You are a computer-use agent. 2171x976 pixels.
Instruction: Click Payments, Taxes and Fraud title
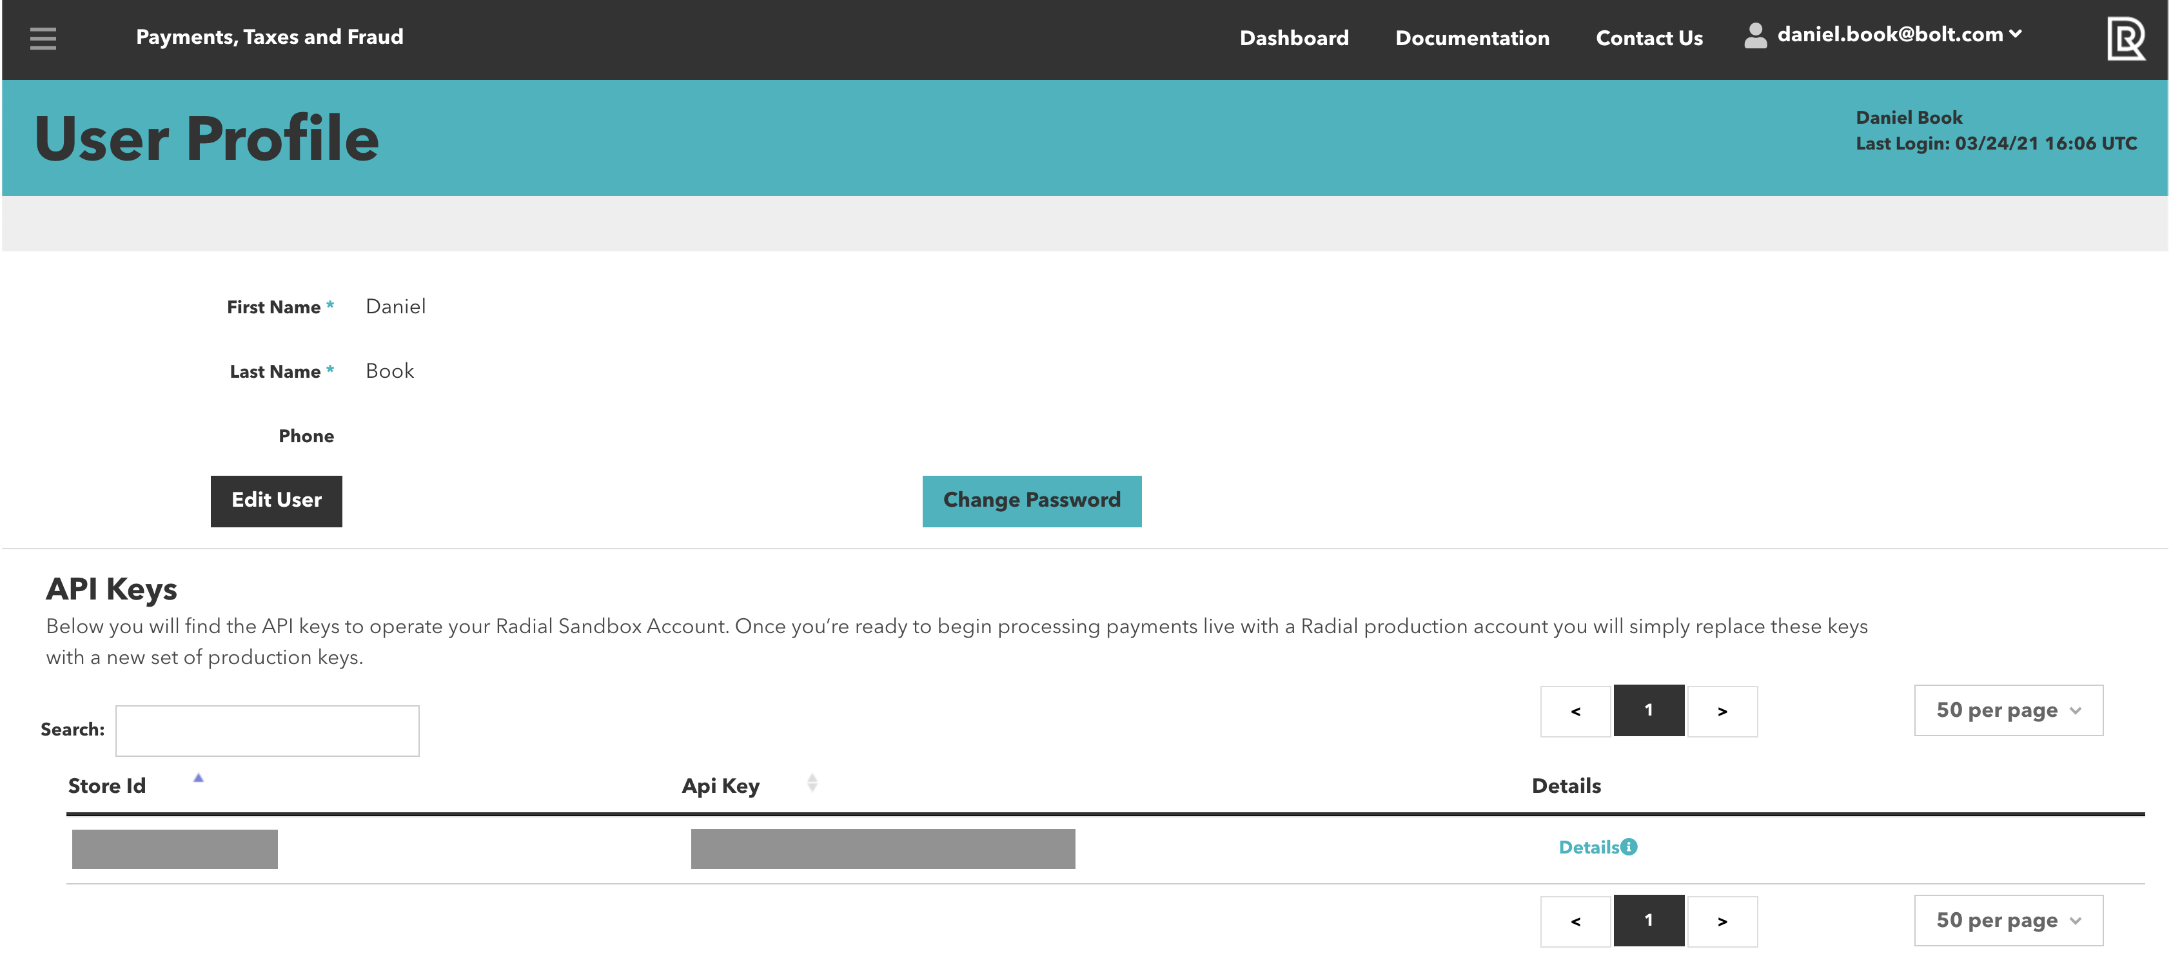[270, 37]
